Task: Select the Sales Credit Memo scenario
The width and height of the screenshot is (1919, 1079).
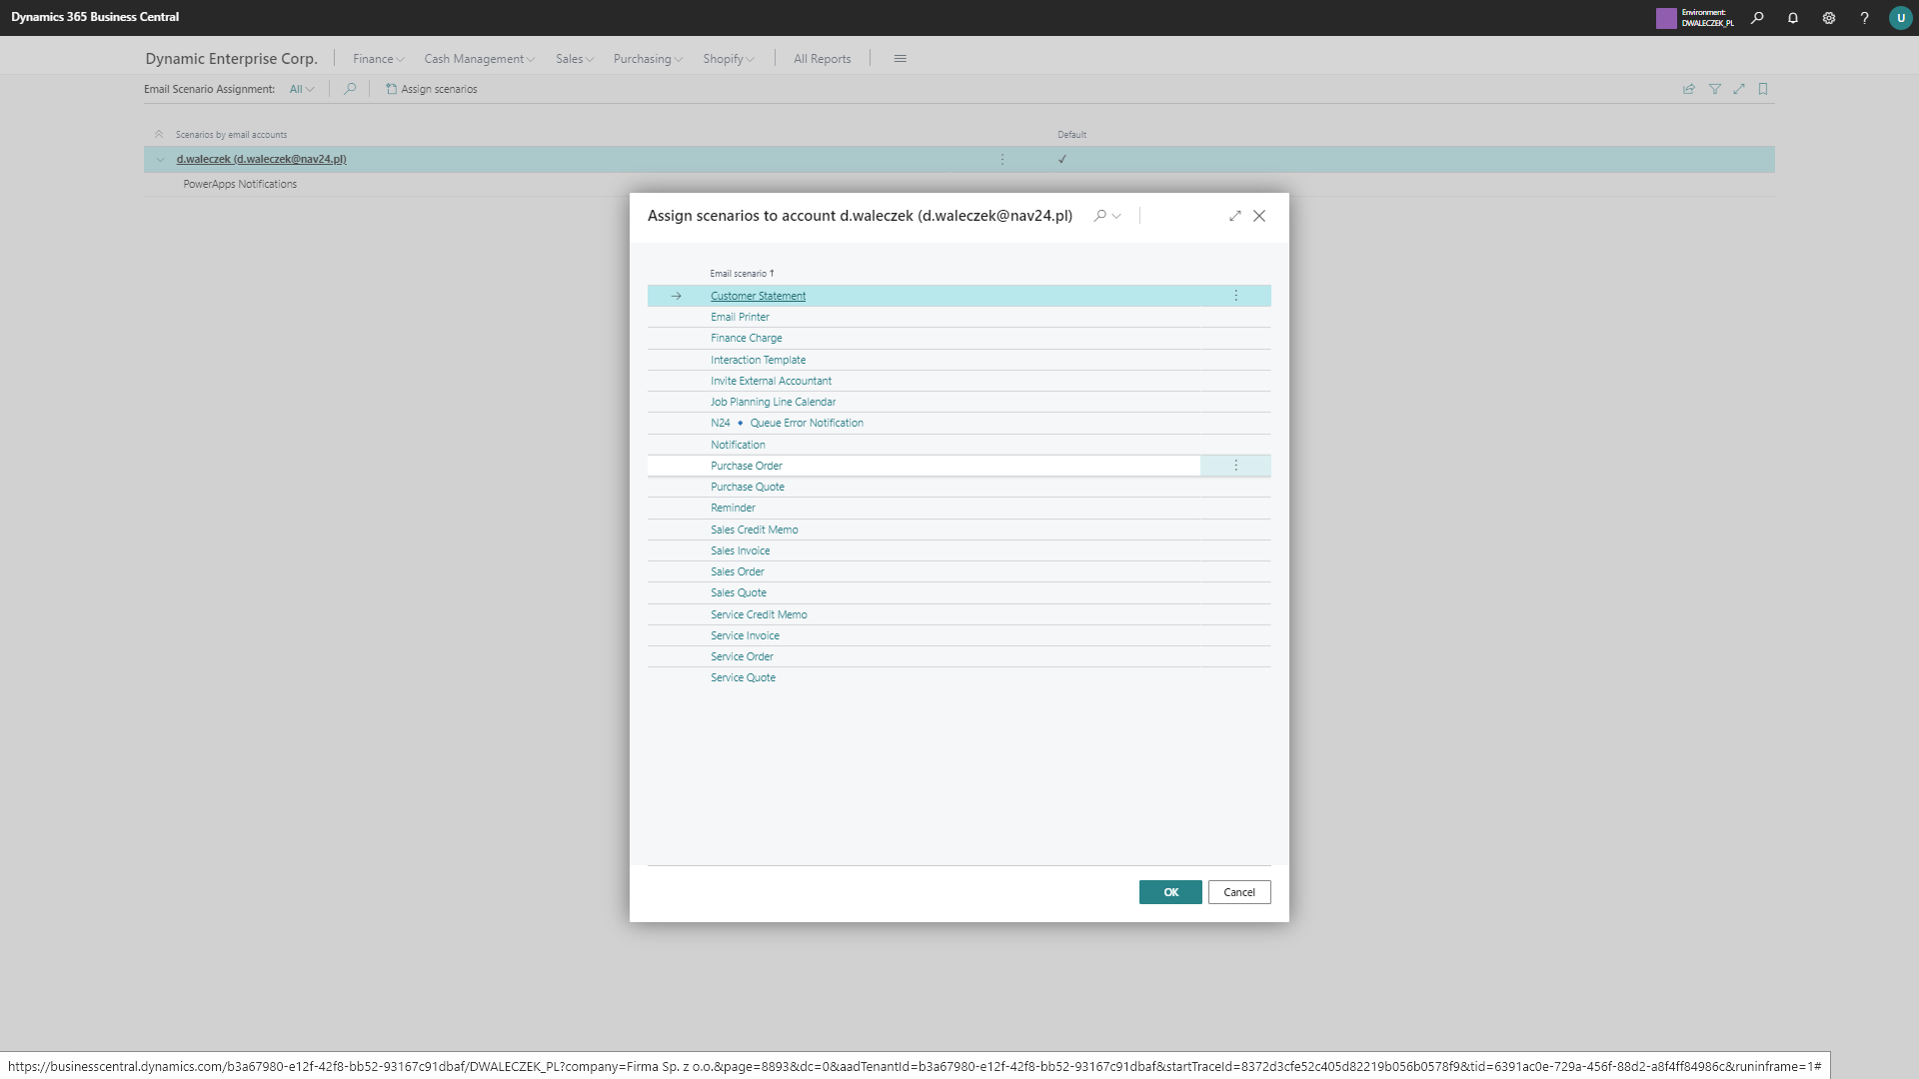Action: coord(755,530)
